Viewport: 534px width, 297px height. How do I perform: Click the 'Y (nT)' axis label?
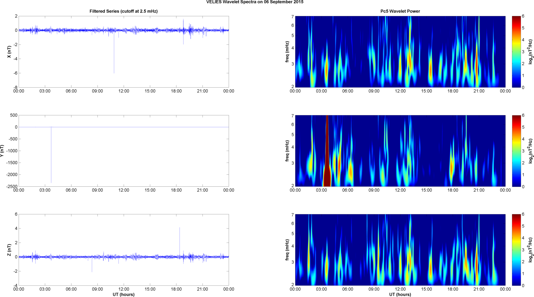[x=2, y=151]
